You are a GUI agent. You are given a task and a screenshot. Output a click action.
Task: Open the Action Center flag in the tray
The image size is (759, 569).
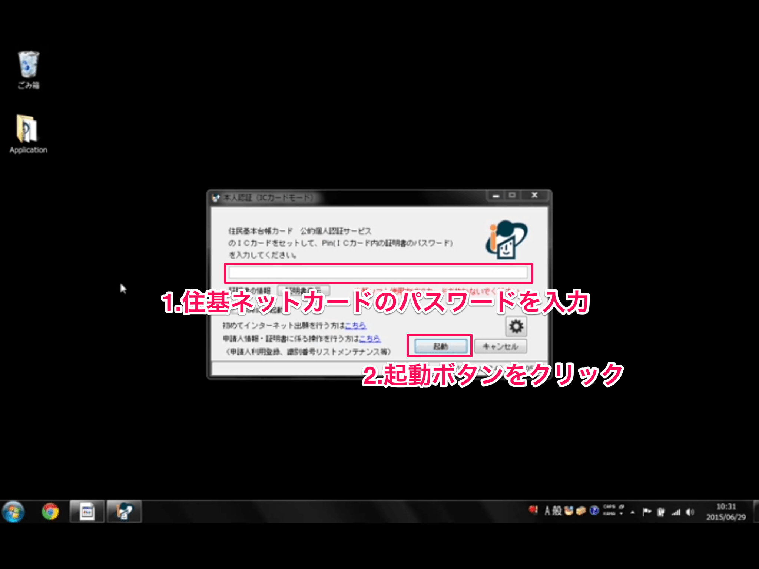coord(647,512)
